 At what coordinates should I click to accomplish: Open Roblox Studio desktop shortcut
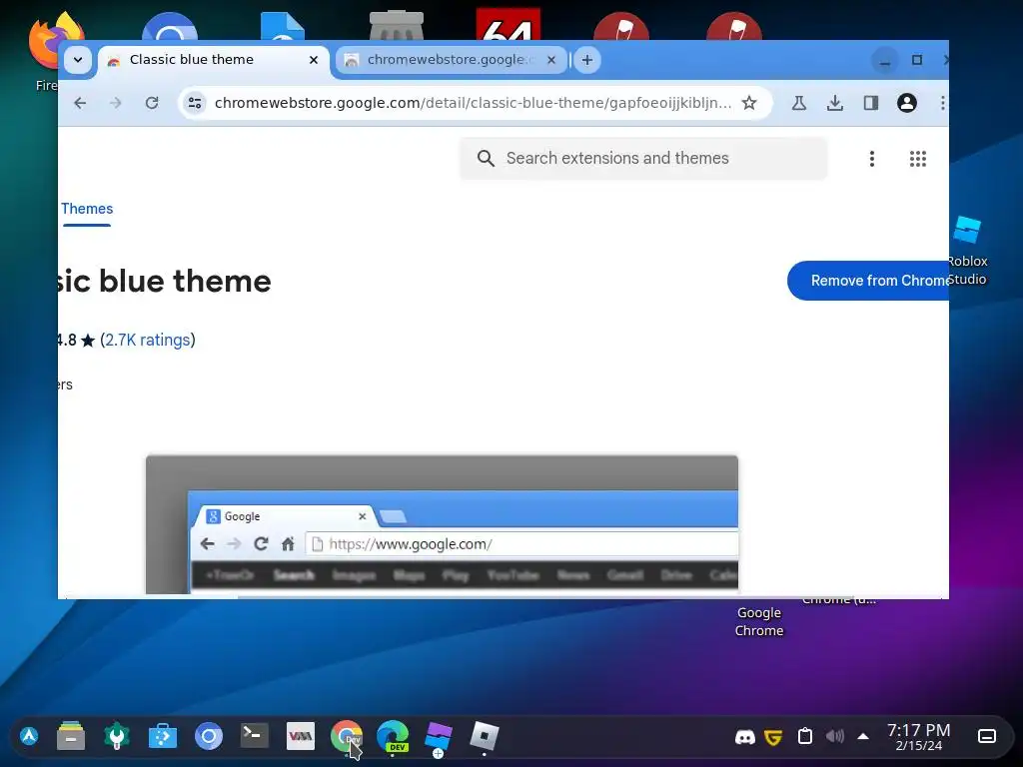[x=967, y=251]
